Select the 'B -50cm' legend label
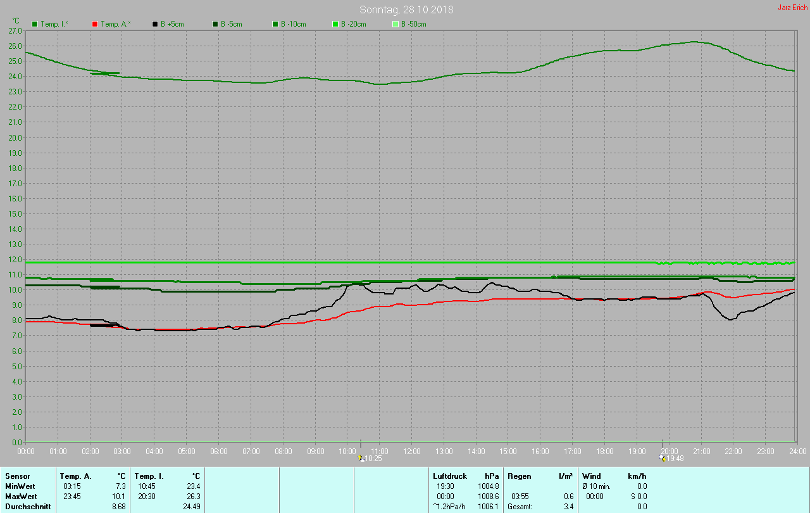Viewport: 810px width, 513px height. [x=414, y=24]
